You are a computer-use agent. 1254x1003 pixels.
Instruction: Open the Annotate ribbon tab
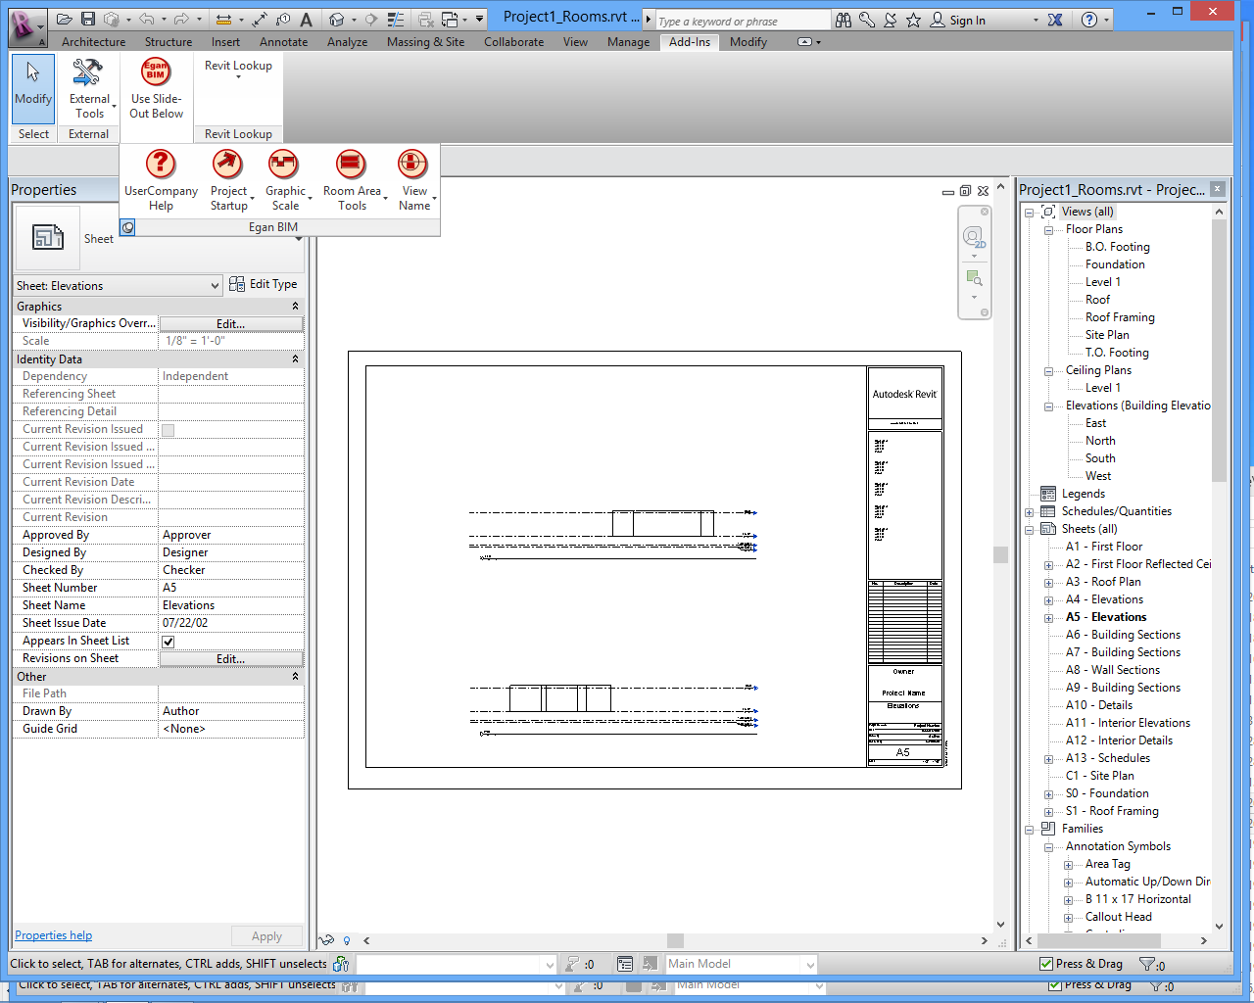click(284, 42)
